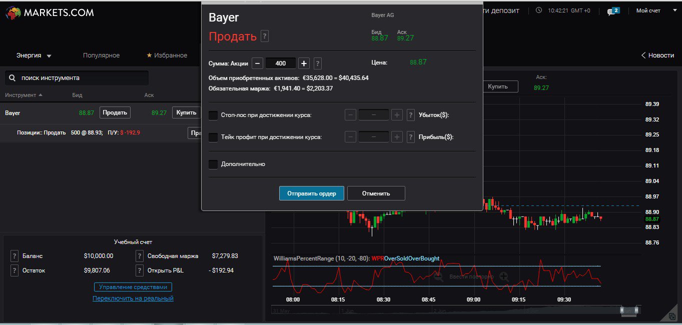Grab the left handle of the chart range slider
This screenshot has height=325, width=682.
click(622, 310)
